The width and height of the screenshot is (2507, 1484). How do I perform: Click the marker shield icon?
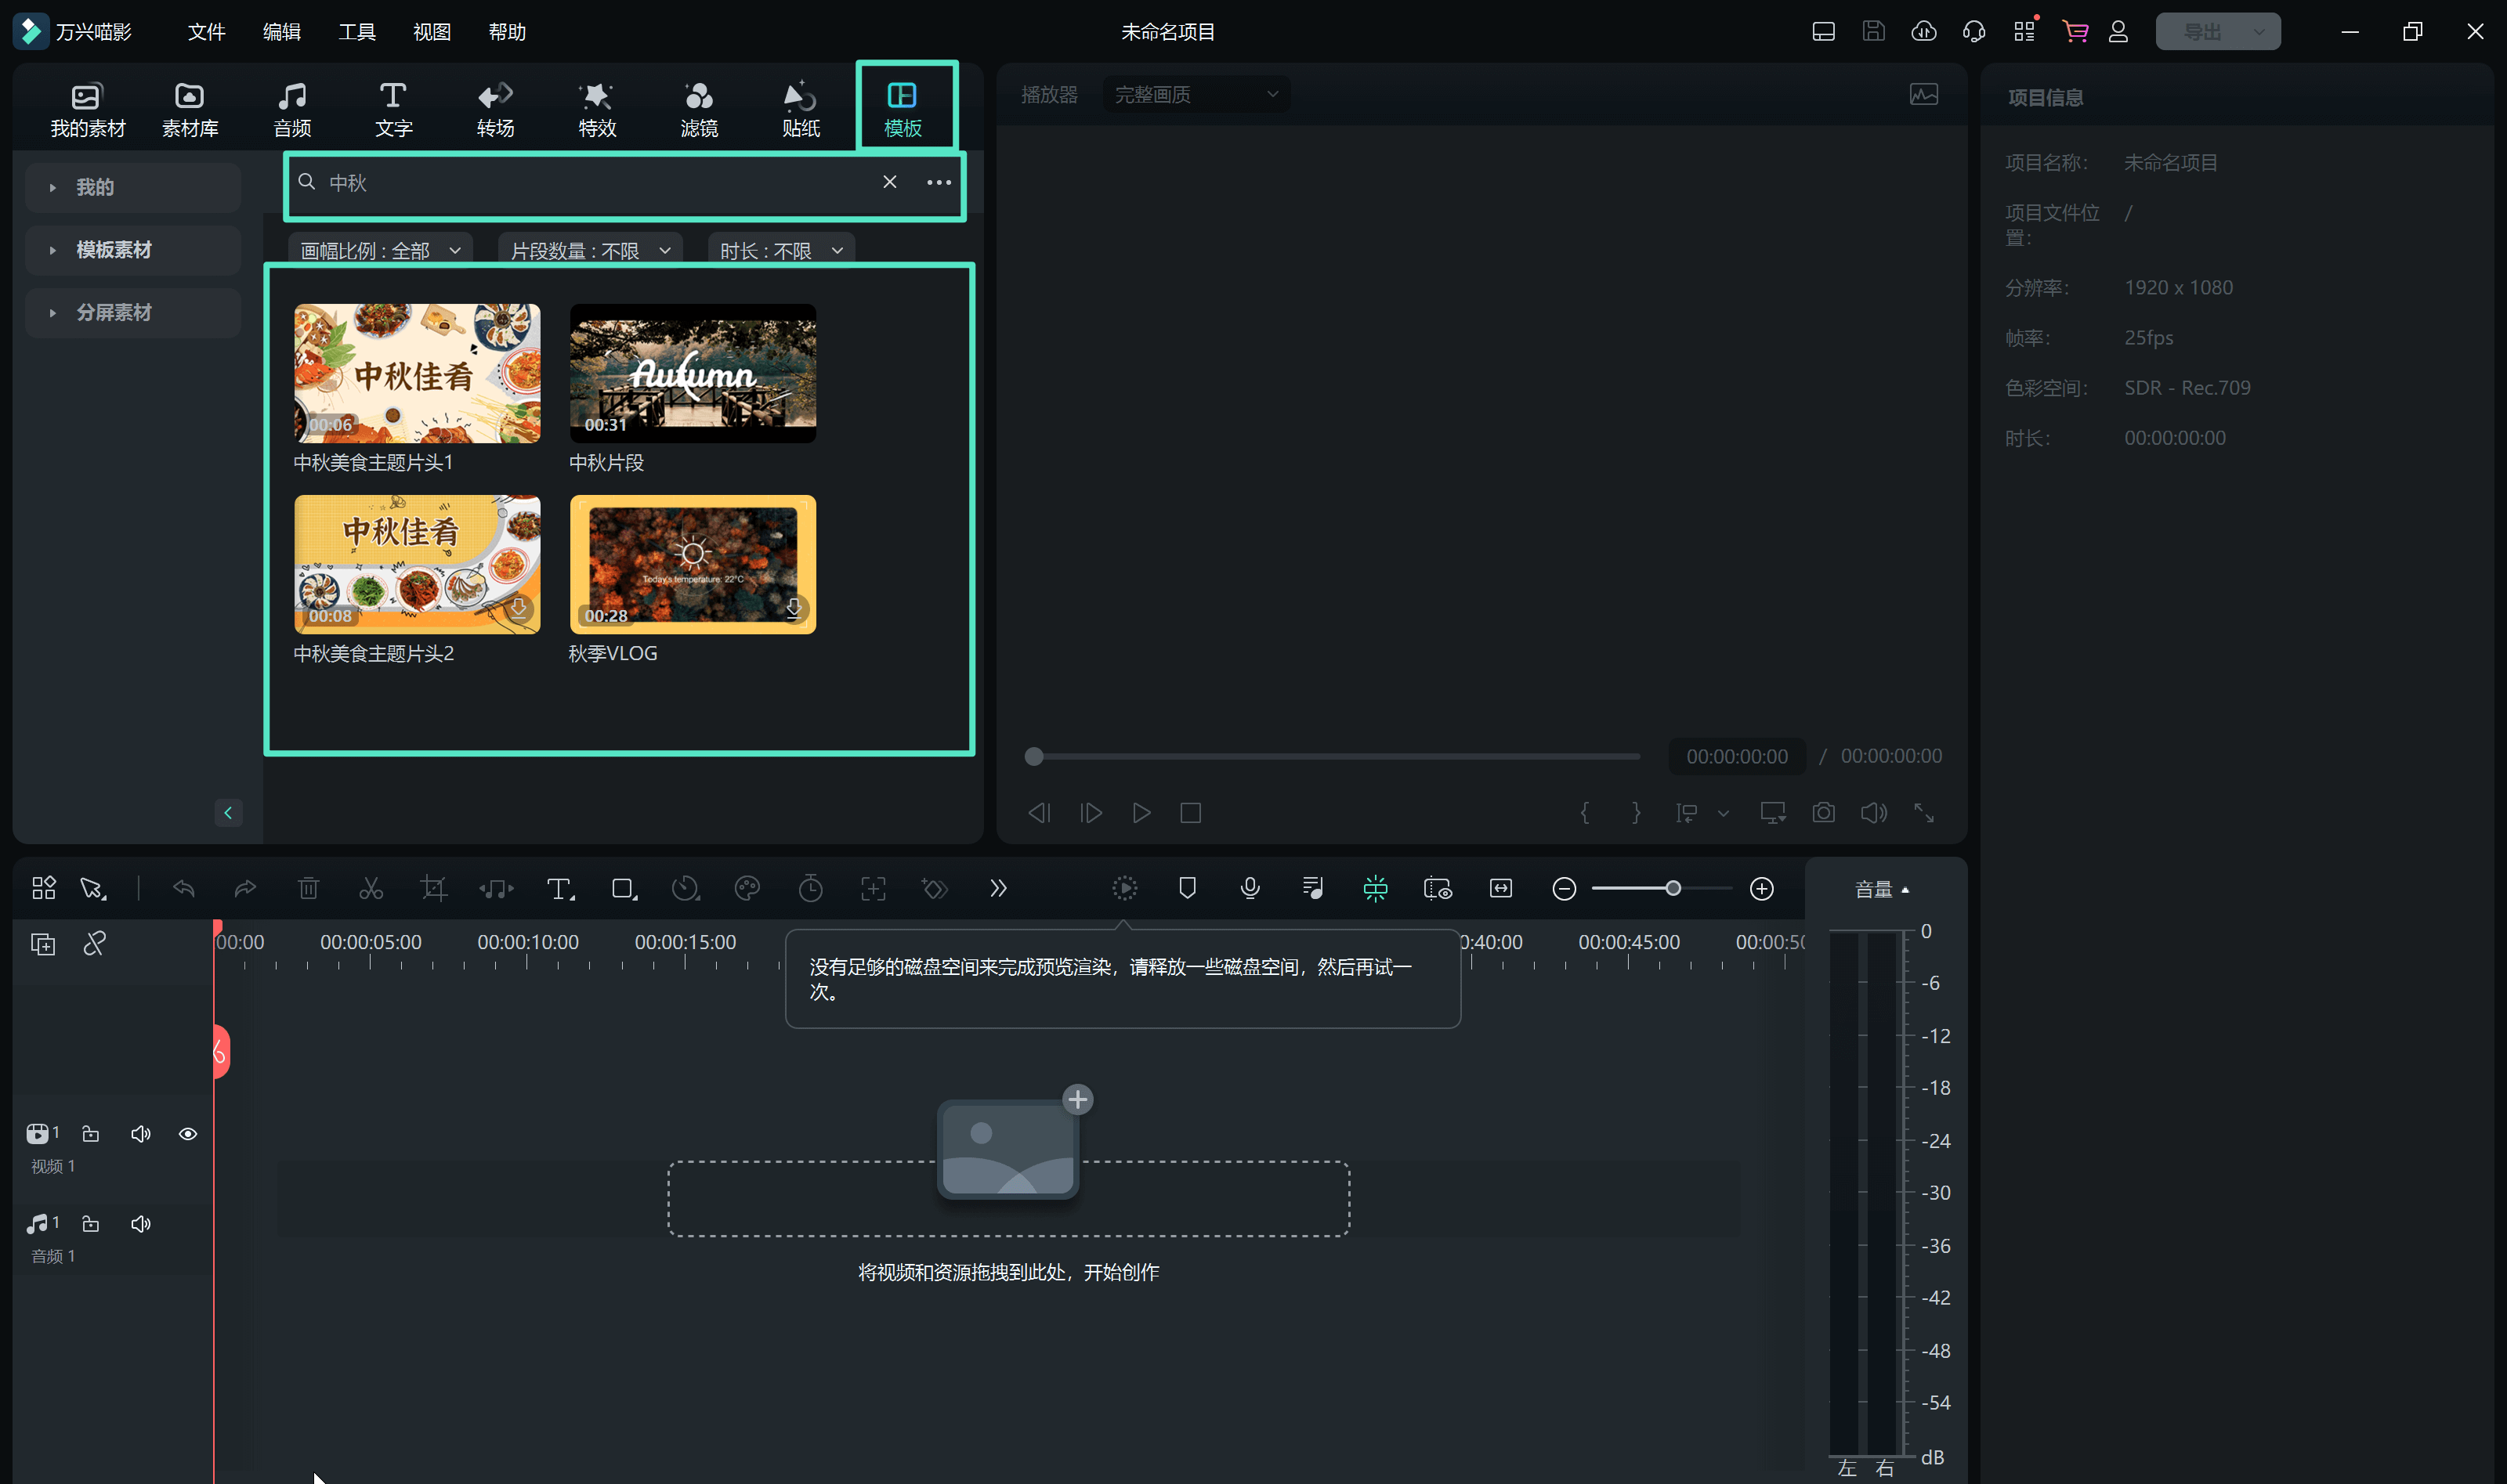click(x=1188, y=888)
